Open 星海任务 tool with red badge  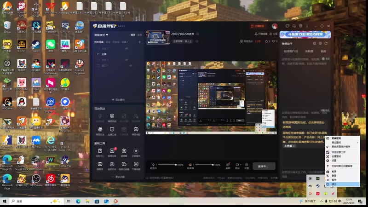112,152
